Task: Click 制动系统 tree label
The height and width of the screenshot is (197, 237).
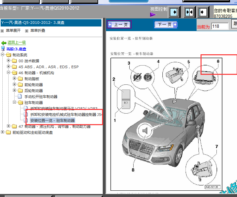Action: click(20, 55)
